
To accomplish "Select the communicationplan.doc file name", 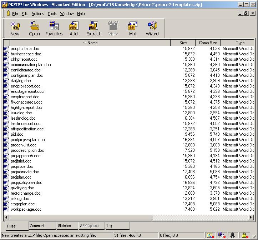I will tap(31, 65).
